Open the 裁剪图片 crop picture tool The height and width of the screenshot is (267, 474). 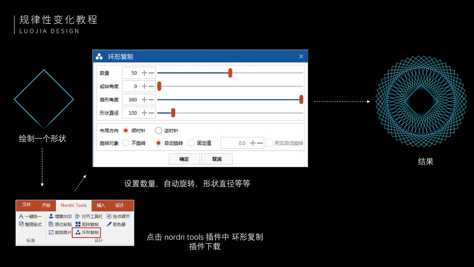pos(60,233)
